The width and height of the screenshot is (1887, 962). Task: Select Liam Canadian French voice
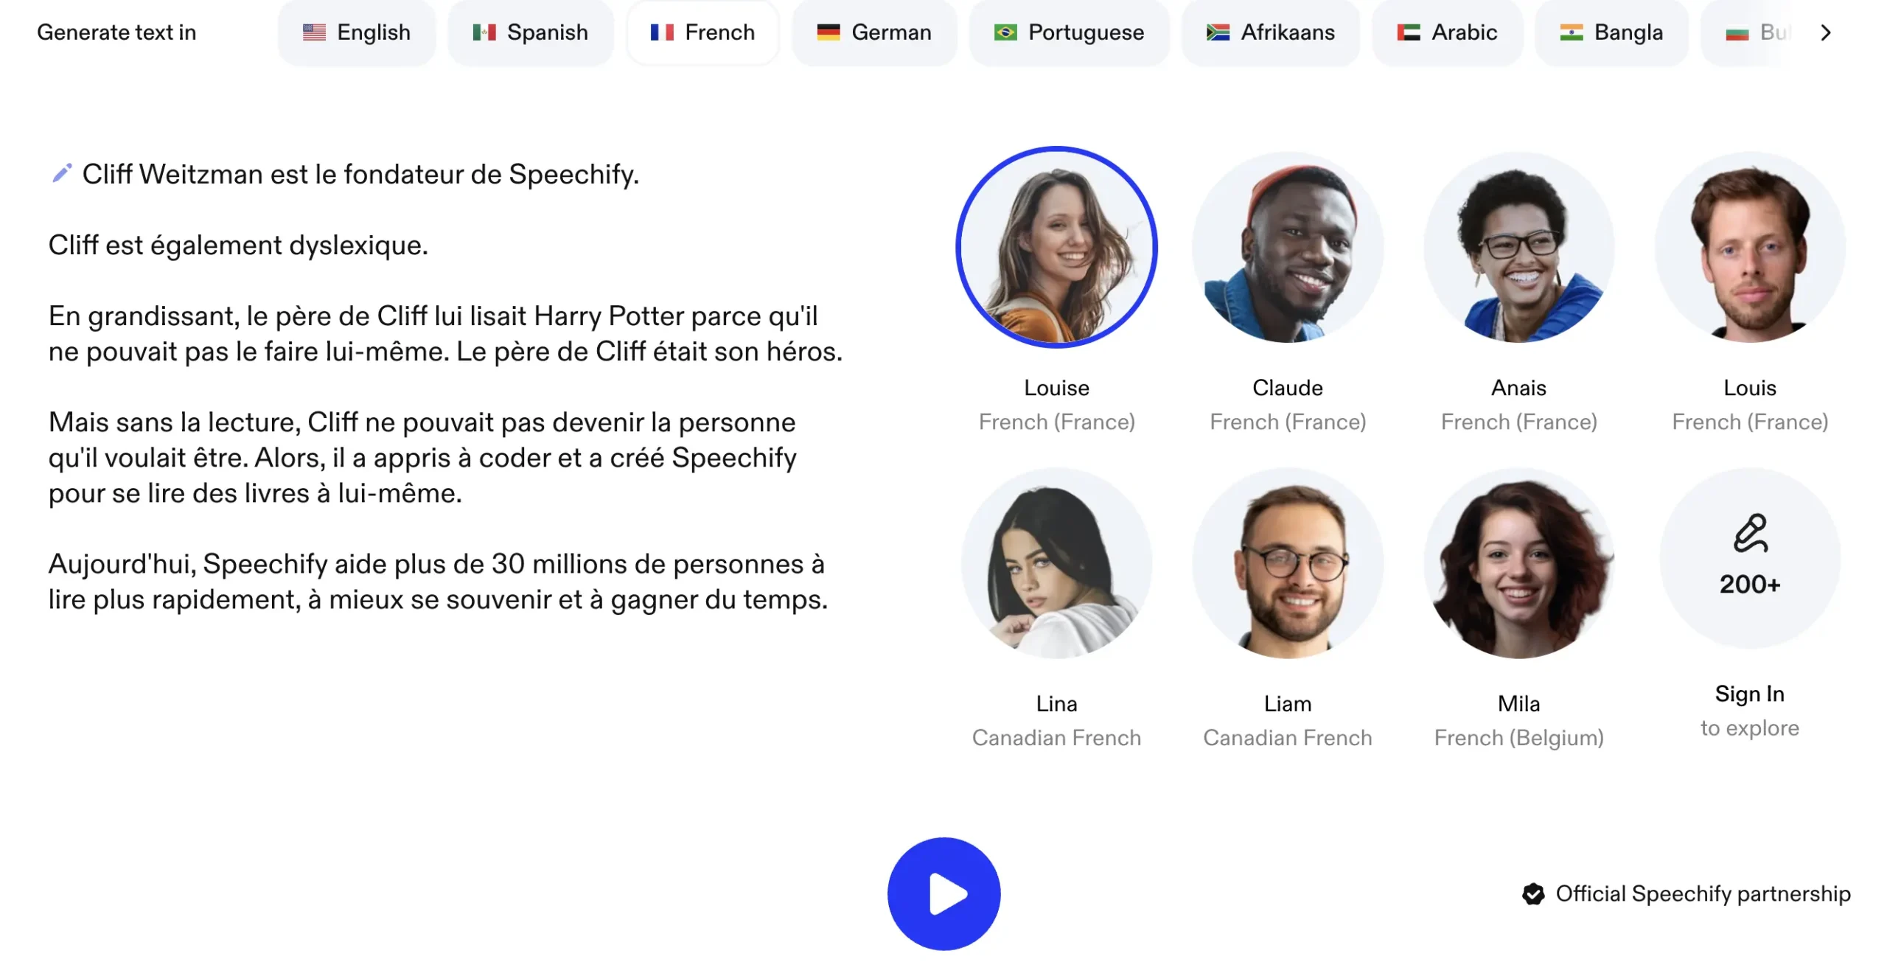pos(1288,563)
